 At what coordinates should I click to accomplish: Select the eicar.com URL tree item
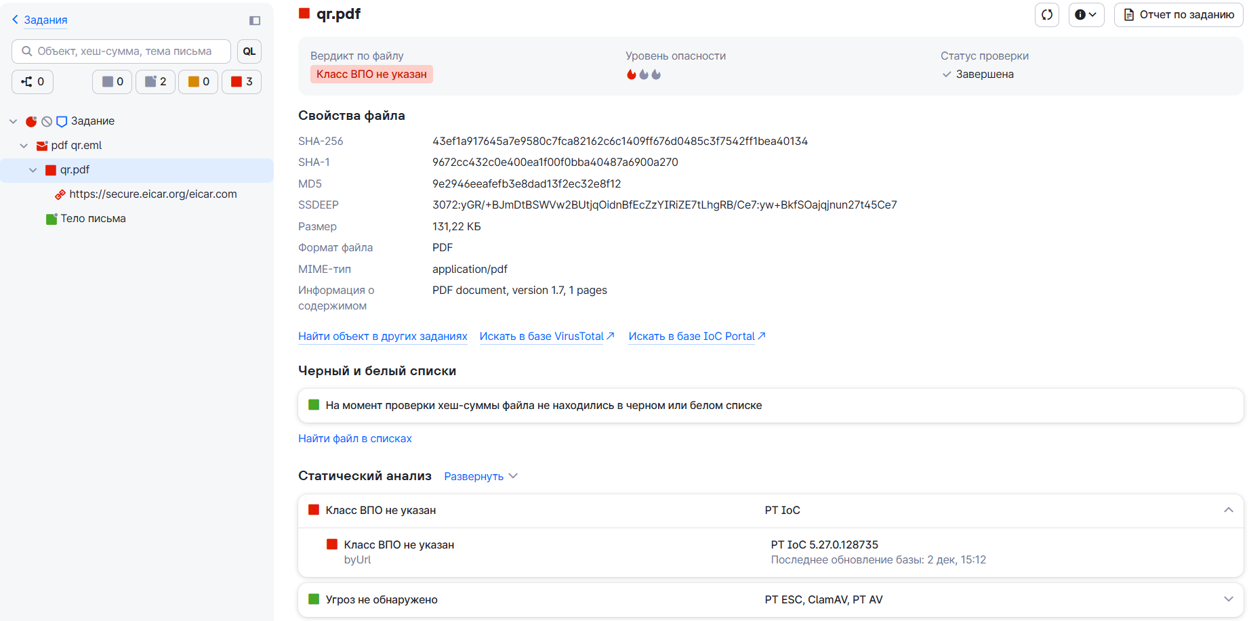click(152, 194)
